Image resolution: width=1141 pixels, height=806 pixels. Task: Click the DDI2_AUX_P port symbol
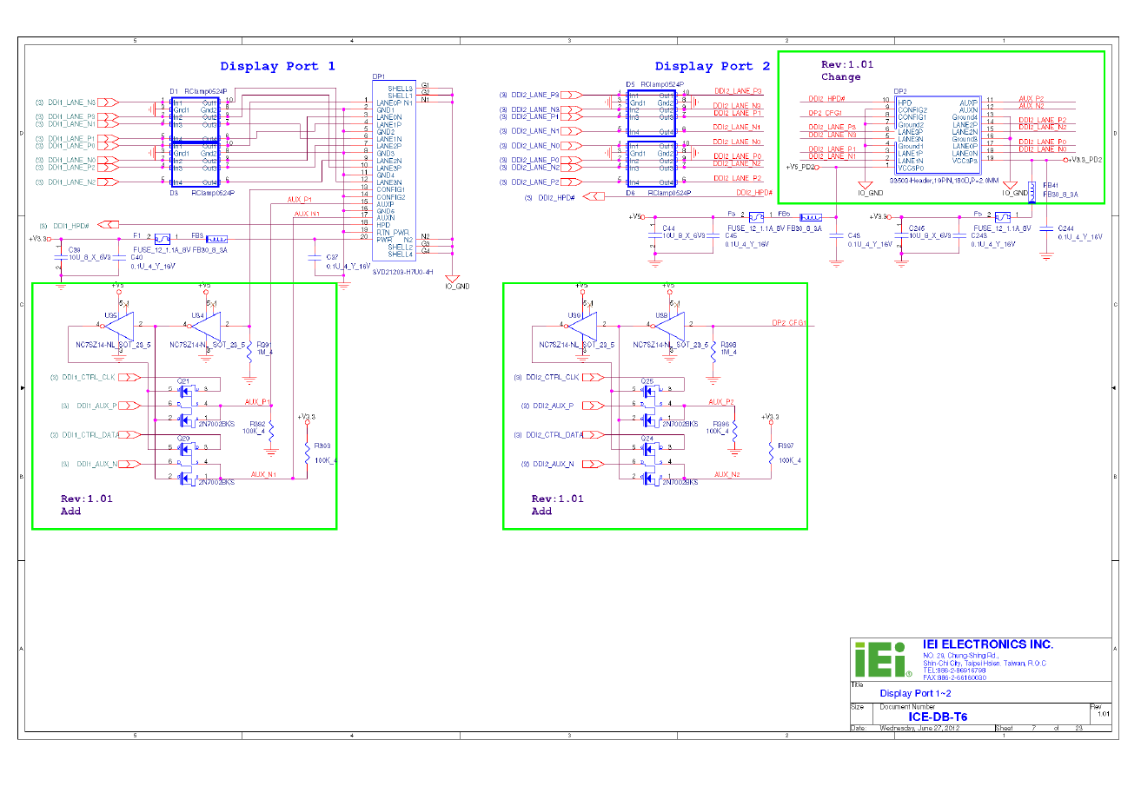pos(593,406)
